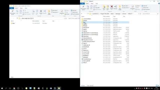The image size is (160, 90).
Task: Click Local Disk (C:) in the breadcrumb path
Action: (x=95, y=14)
